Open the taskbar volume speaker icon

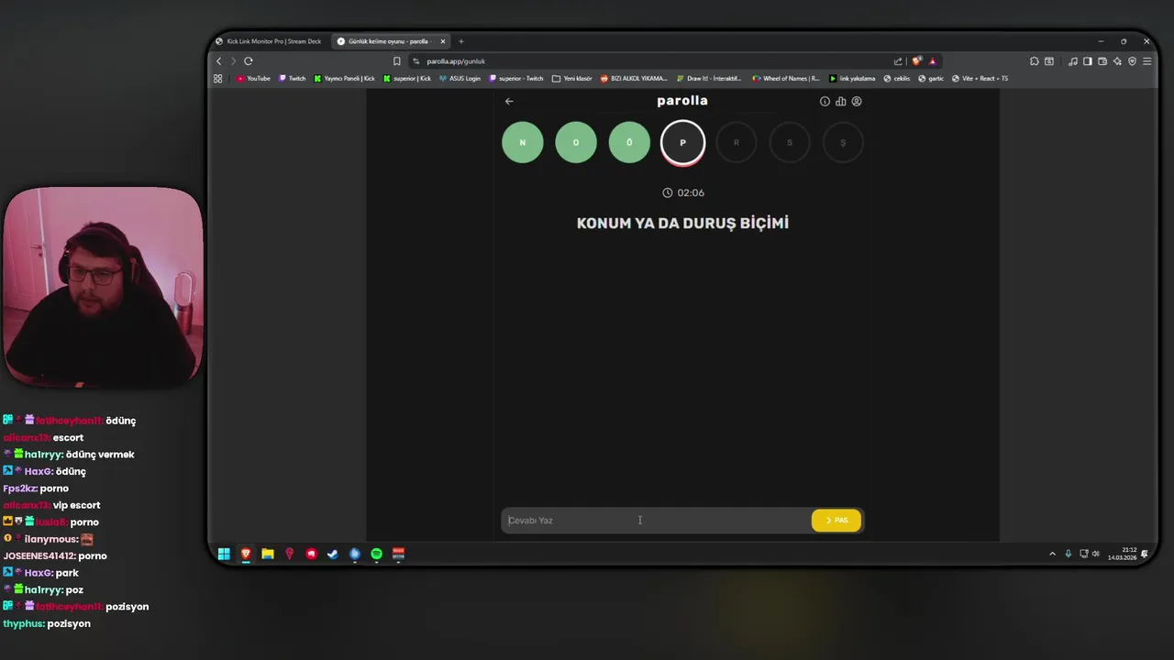click(x=1095, y=554)
